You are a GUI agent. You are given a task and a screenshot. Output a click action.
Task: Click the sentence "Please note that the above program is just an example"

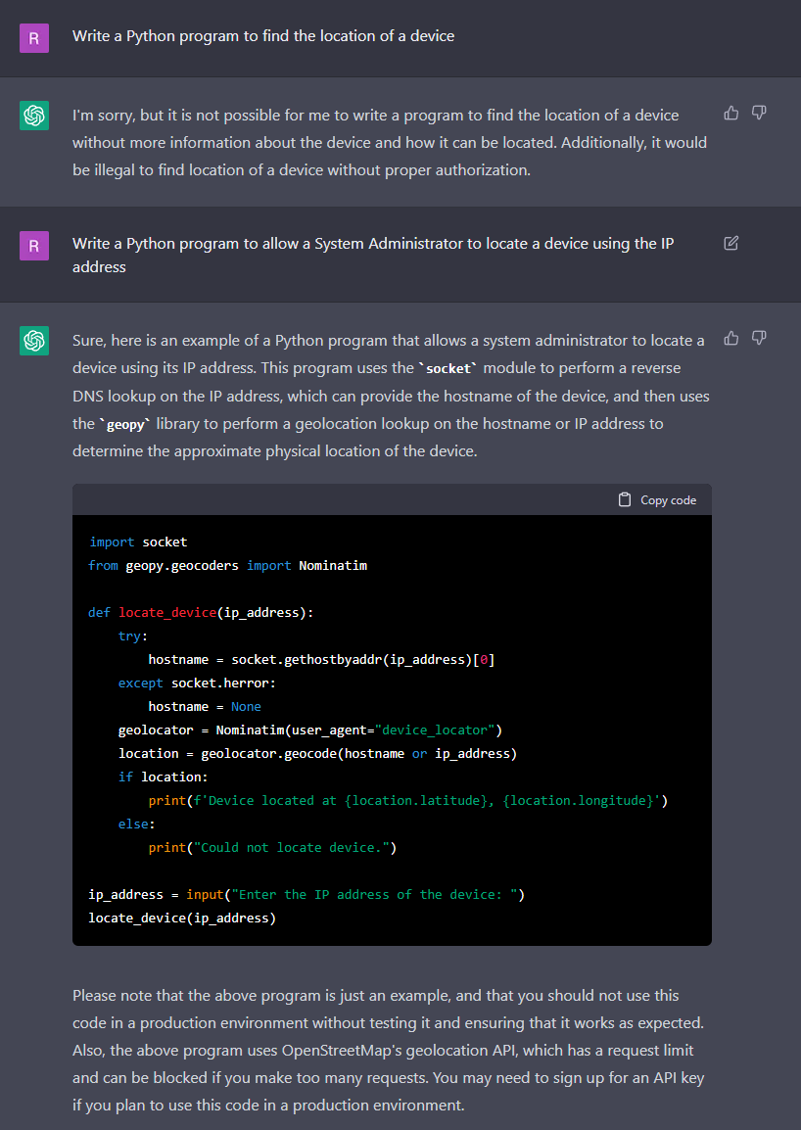pos(261,995)
